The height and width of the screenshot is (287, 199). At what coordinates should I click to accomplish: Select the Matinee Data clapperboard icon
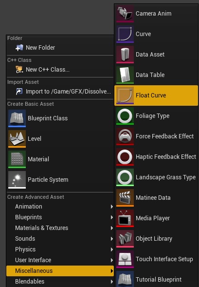[x=125, y=198]
